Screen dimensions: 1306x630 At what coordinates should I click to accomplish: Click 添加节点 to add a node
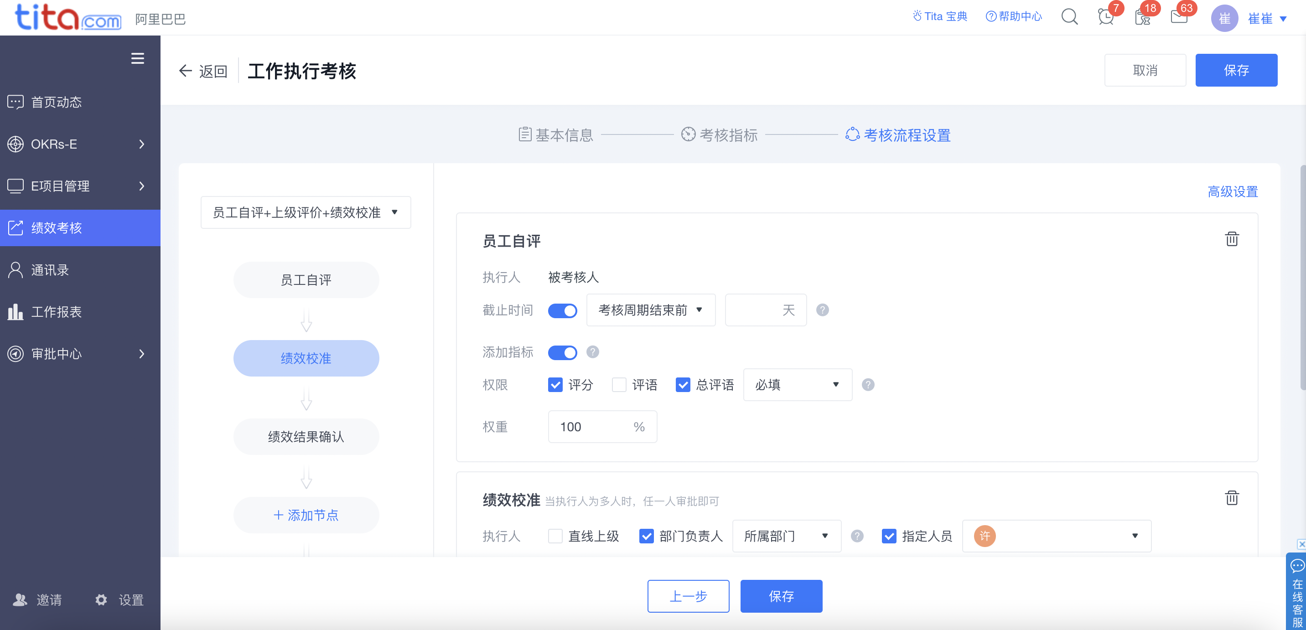tap(306, 515)
